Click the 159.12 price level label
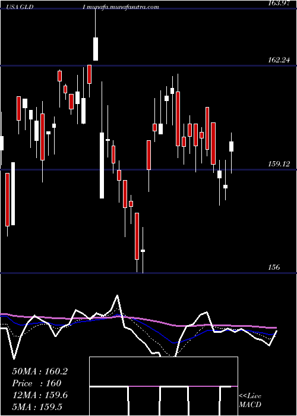Screen dimensions: 297x416 [279, 164]
